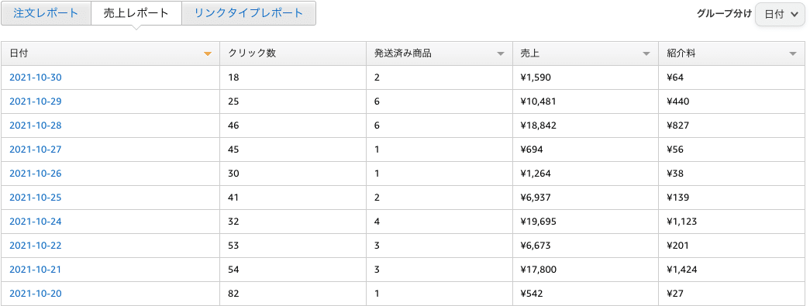The height and width of the screenshot is (306, 810).
Task: Click the 2021-10-28 date link
Action: point(36,125)
